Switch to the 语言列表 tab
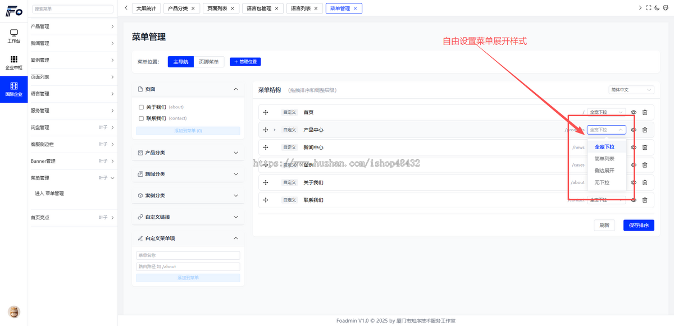 coord(304,8)
